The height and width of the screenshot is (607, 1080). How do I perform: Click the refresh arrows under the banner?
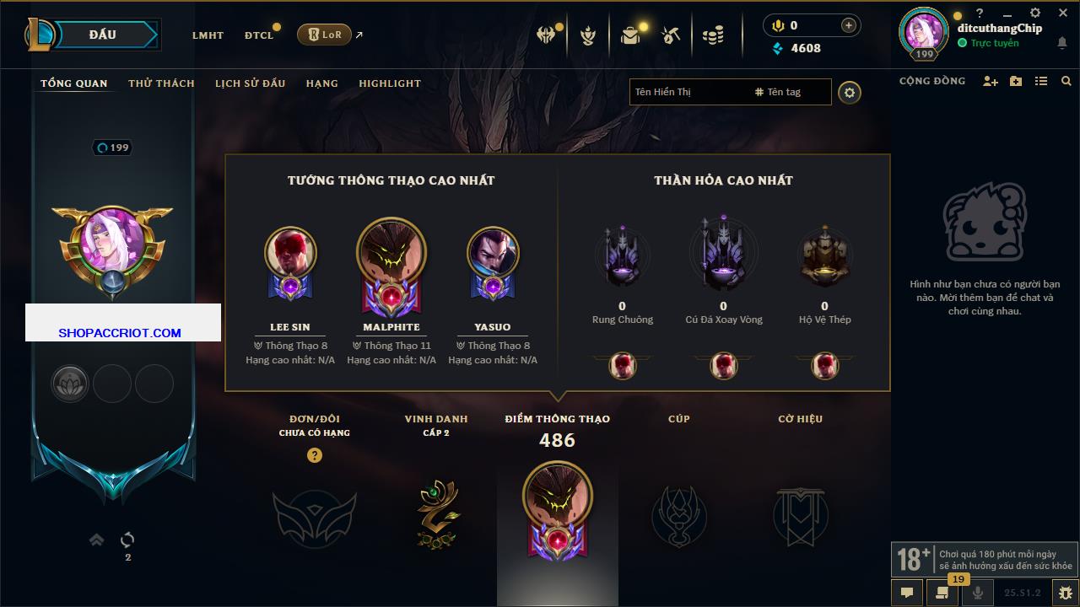(128, 540)
